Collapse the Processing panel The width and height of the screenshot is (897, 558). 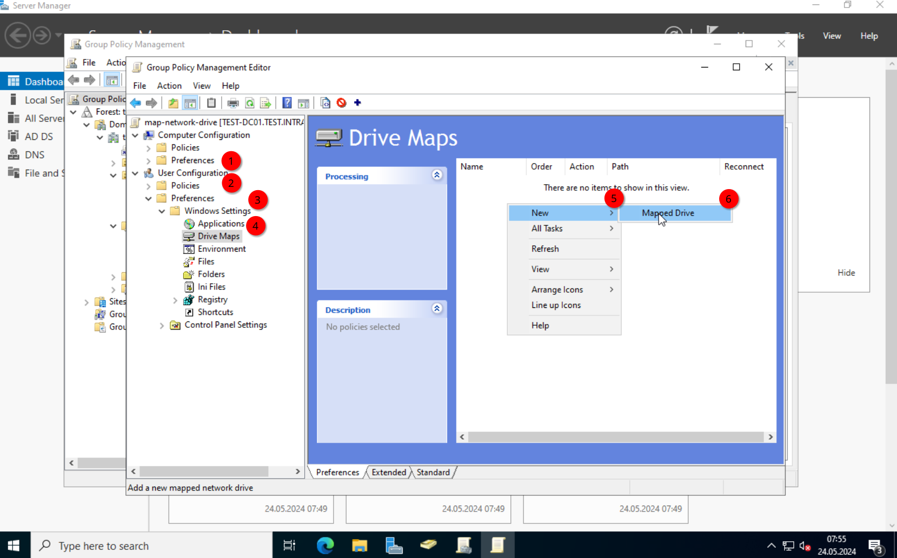point(437,175)
